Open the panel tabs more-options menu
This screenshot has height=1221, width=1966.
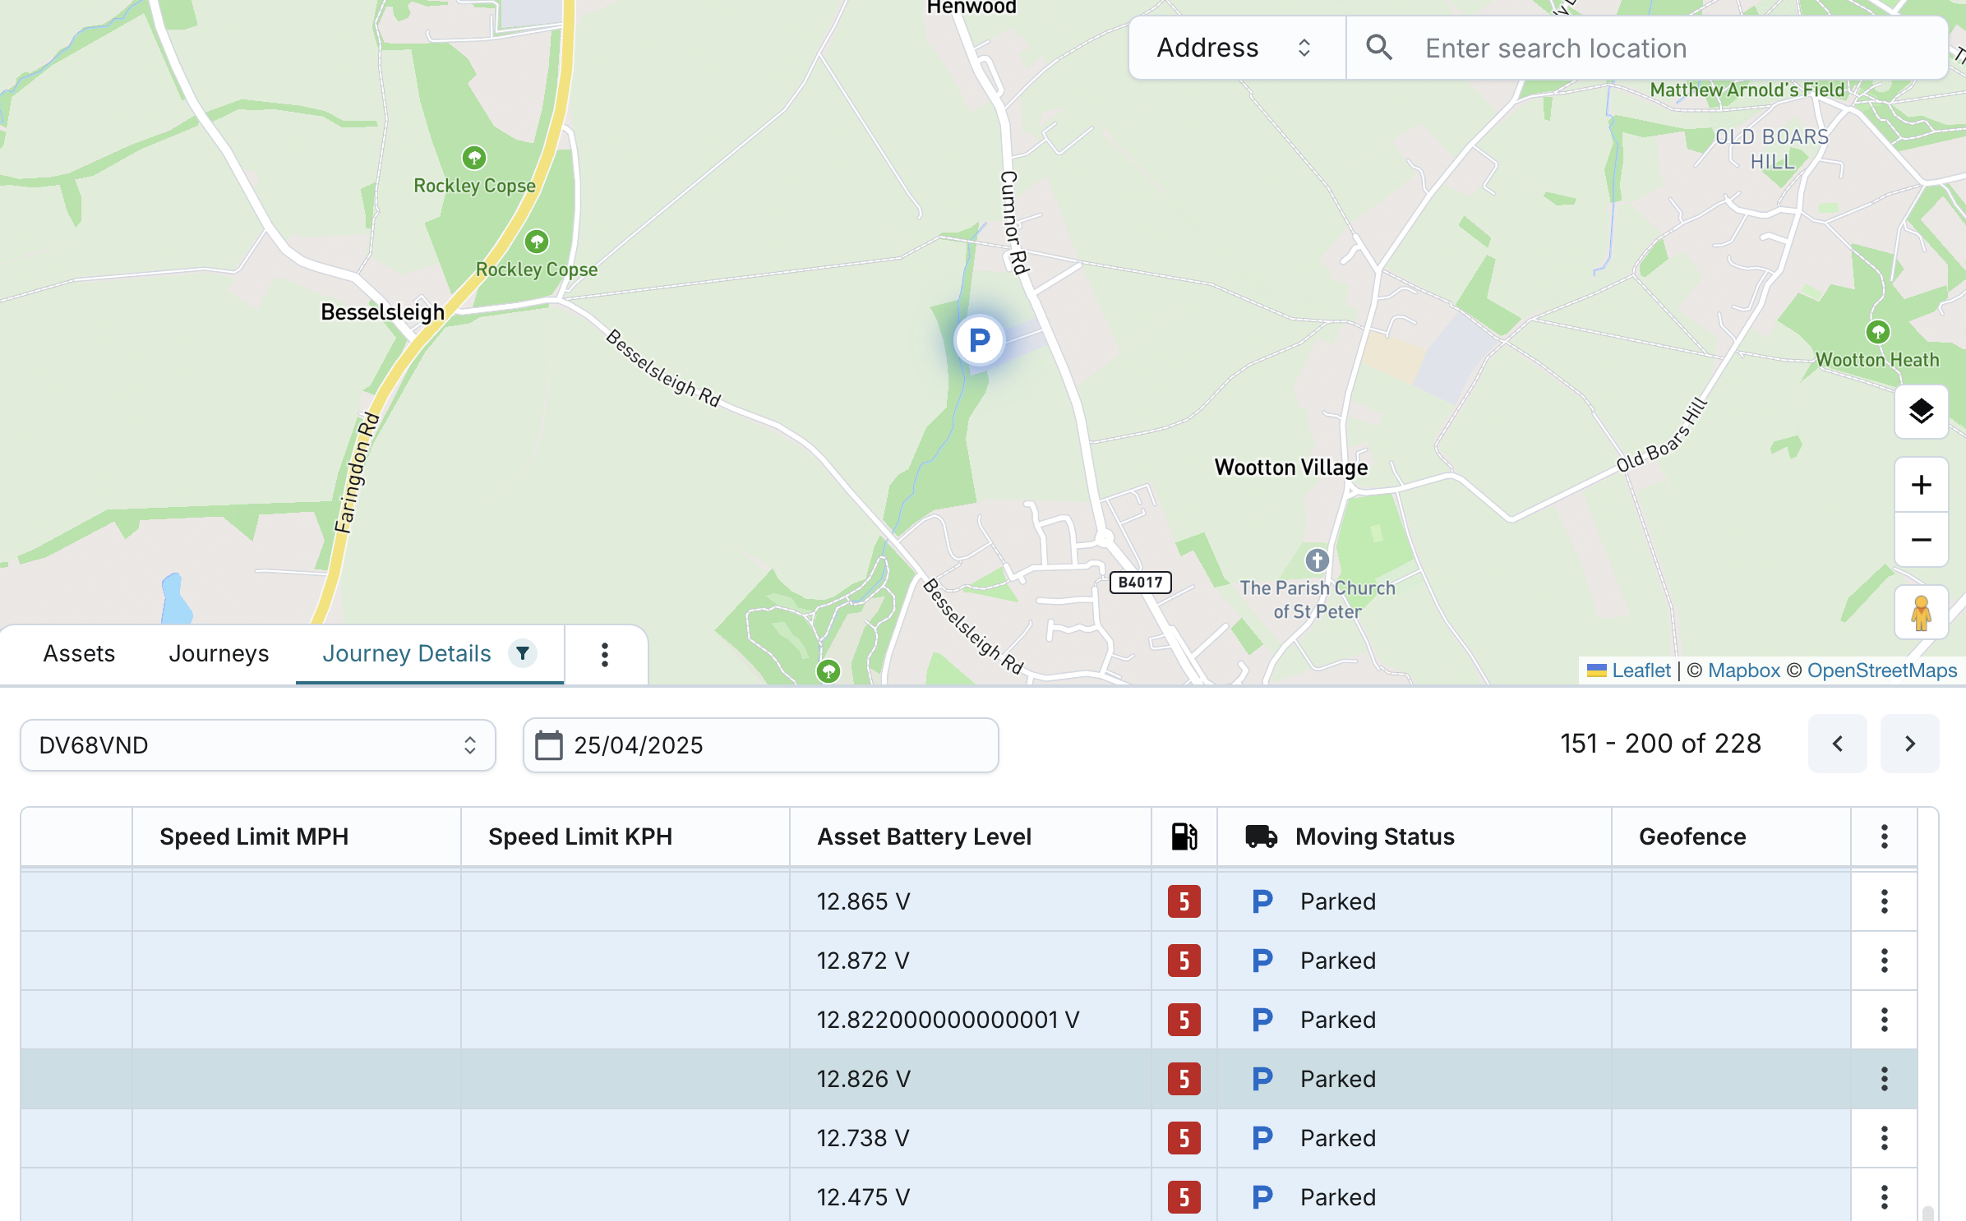pyautogui.click(x=605, y=655)
